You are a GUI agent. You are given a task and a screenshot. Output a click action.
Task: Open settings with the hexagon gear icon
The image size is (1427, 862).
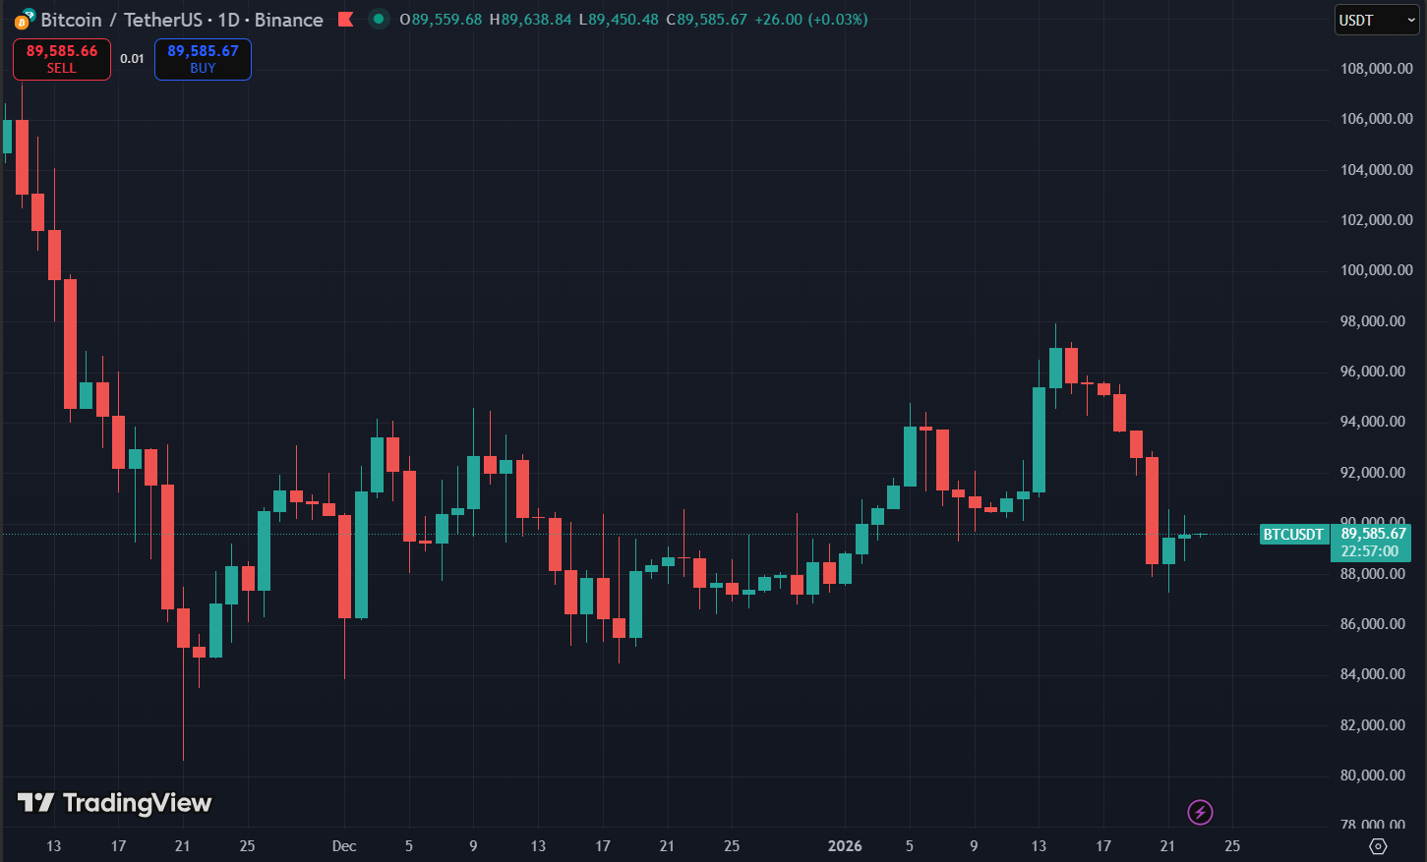coord(1377,846)
